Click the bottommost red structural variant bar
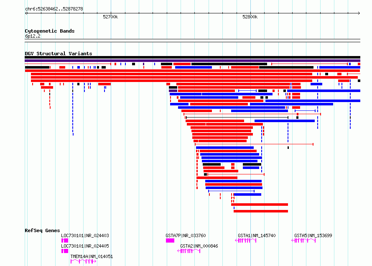 point(261,211)
